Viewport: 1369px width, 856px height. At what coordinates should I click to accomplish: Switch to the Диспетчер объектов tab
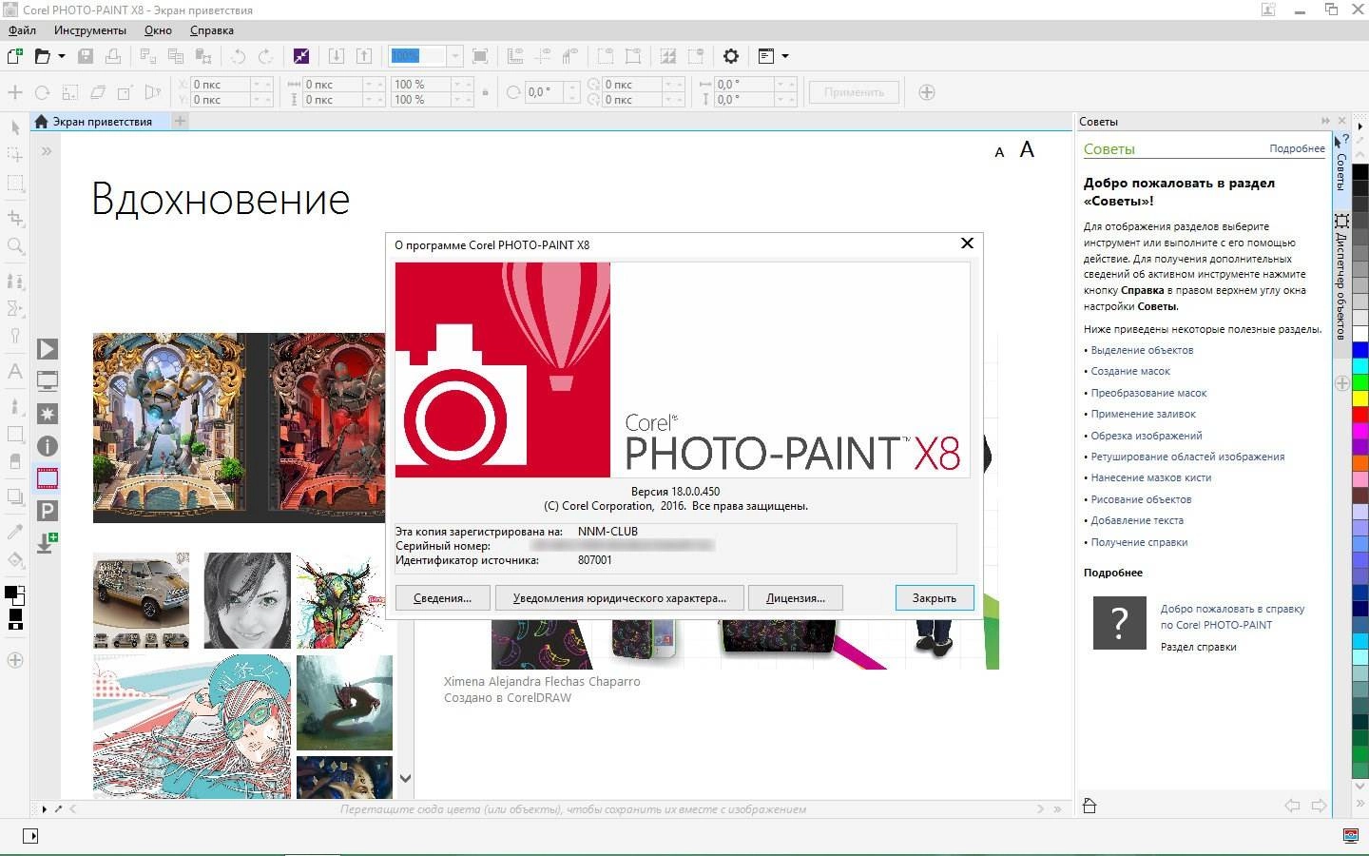point(1339,277)
